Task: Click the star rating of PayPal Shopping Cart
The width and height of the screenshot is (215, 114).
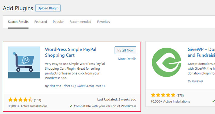Action: click(x=20, y=100)
